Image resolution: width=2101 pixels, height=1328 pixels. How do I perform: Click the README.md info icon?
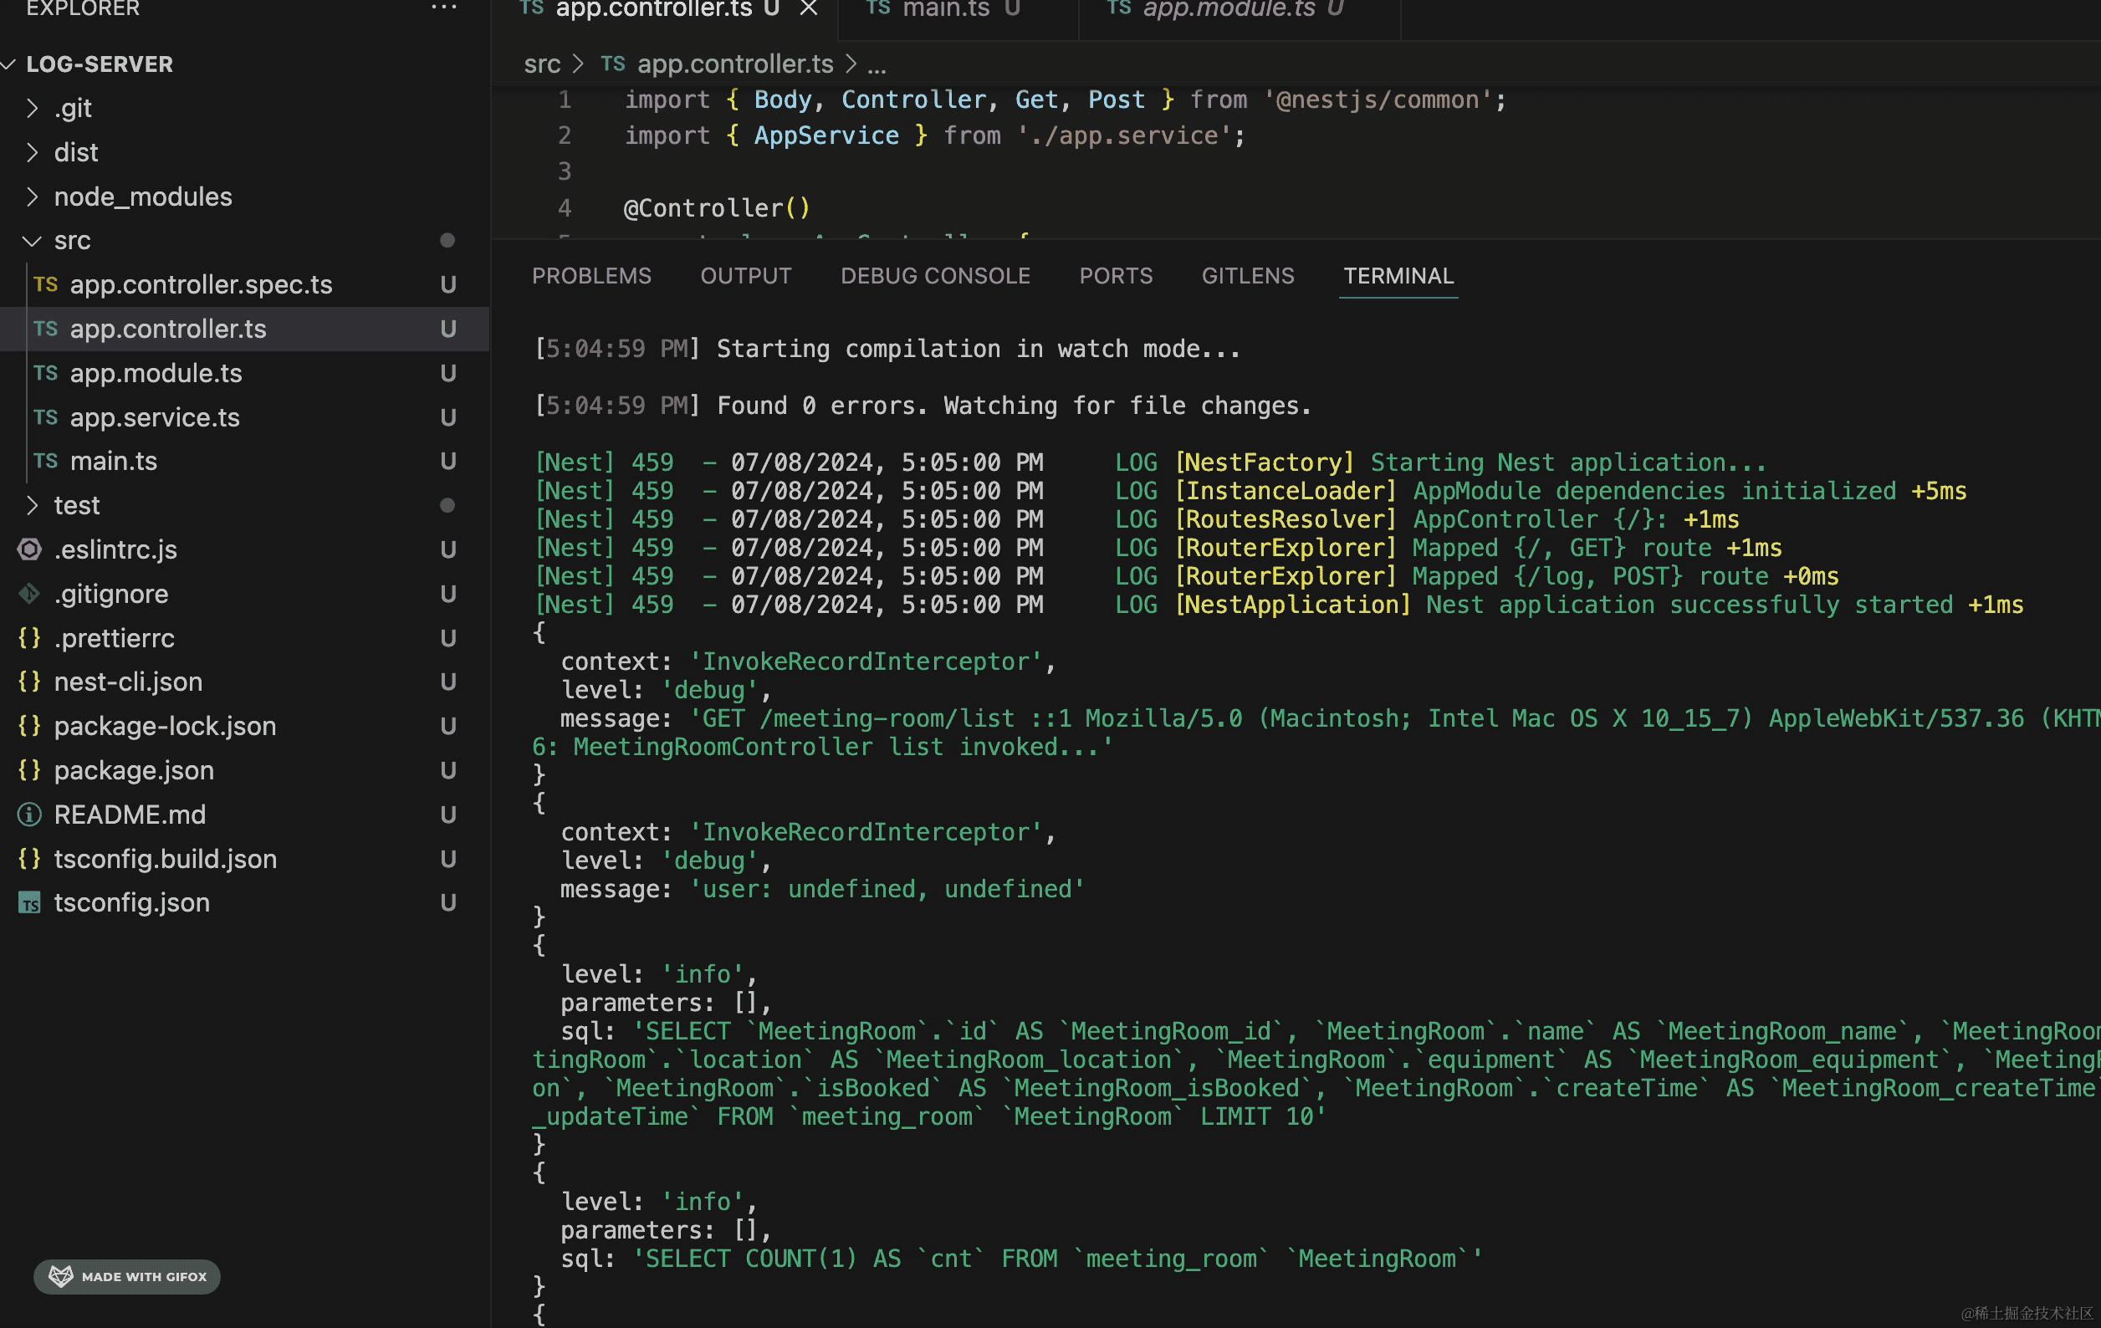click(x=29, y=815)
